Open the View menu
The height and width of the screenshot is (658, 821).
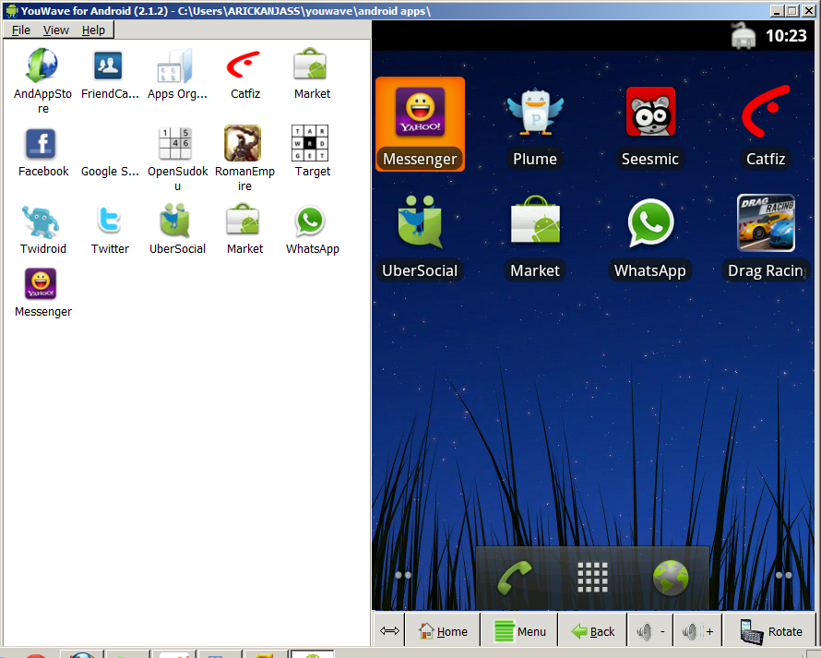tap(56, 30)
